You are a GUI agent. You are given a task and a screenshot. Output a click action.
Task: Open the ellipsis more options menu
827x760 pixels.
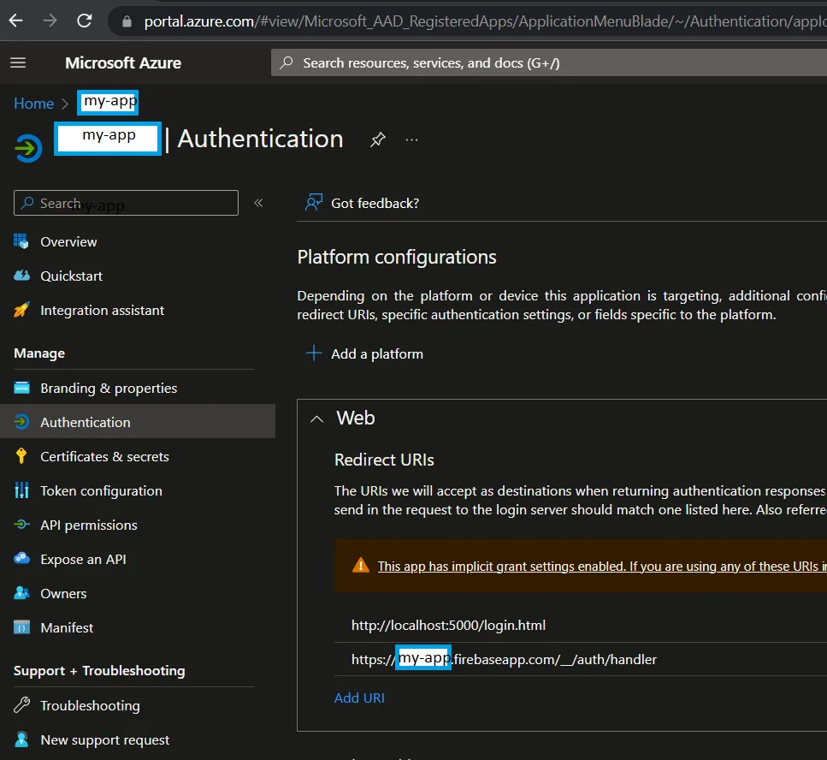[x=411, y=140]
